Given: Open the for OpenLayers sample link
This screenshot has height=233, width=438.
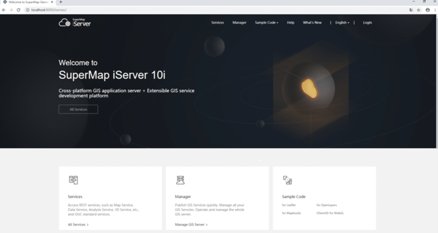Looking at the screenshot, I should point(327,205).
